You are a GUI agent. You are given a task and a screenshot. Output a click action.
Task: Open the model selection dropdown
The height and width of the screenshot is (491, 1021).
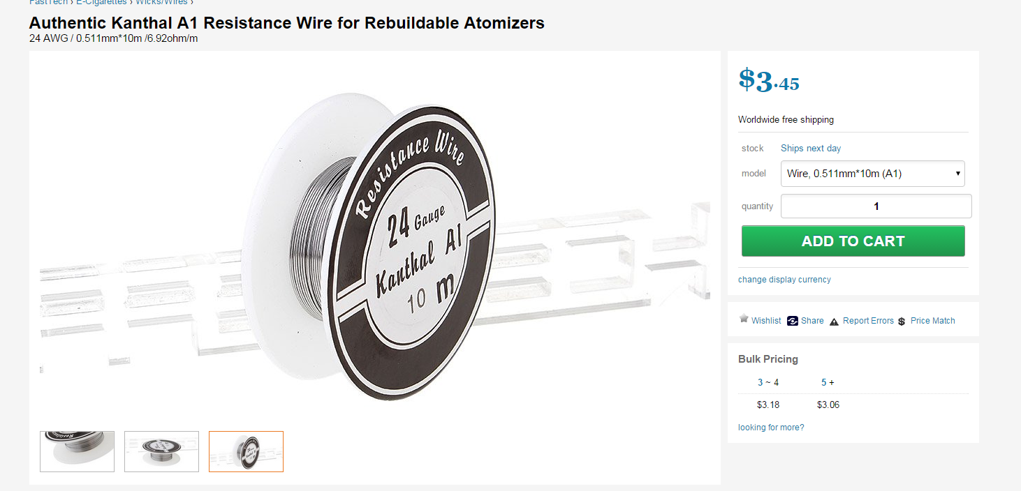(x=872, y=174)
